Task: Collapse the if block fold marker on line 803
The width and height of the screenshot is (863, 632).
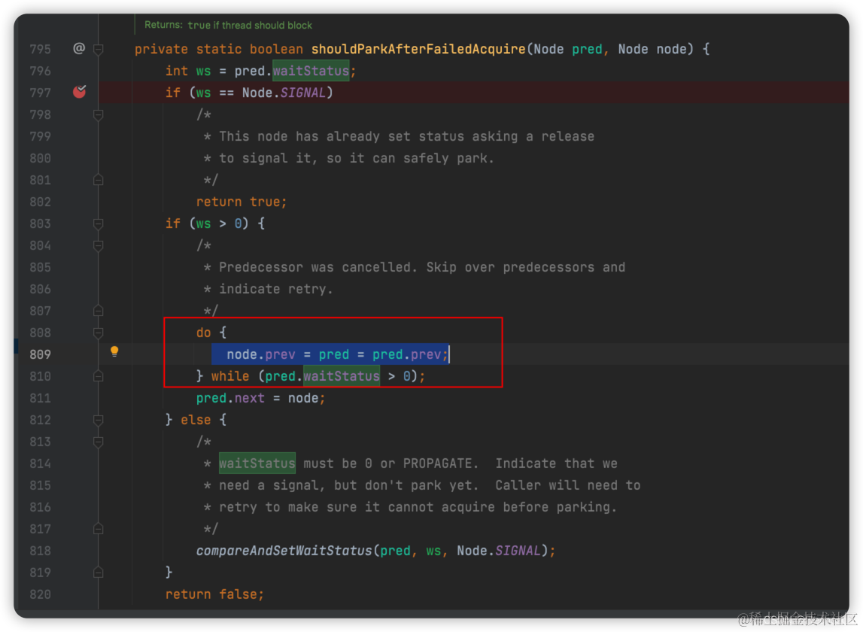Action: 99,224
